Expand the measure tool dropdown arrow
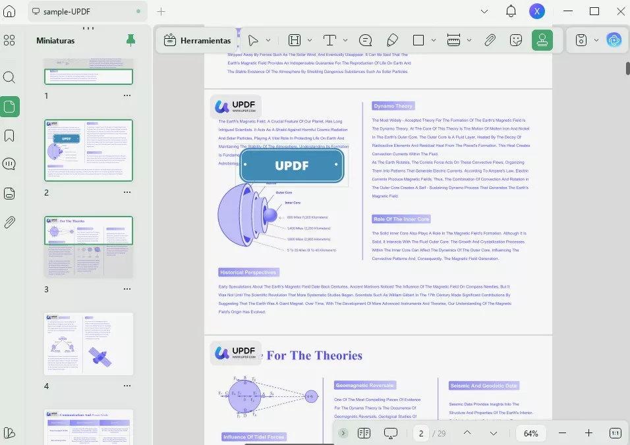The image size is (630, 445). [x=469, y=40]
